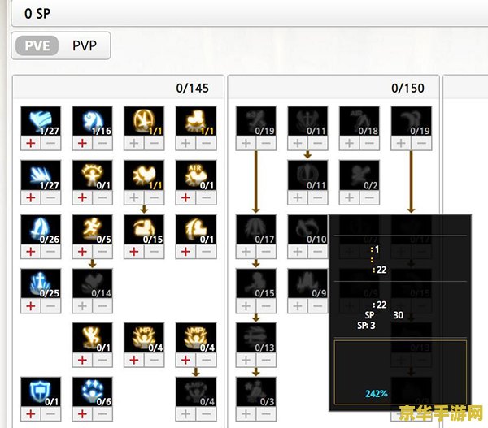Select the golden MP skill icon labeled 0/4
Image resolution: width=488 pixels, height=428 pixels.
(196, 338)
